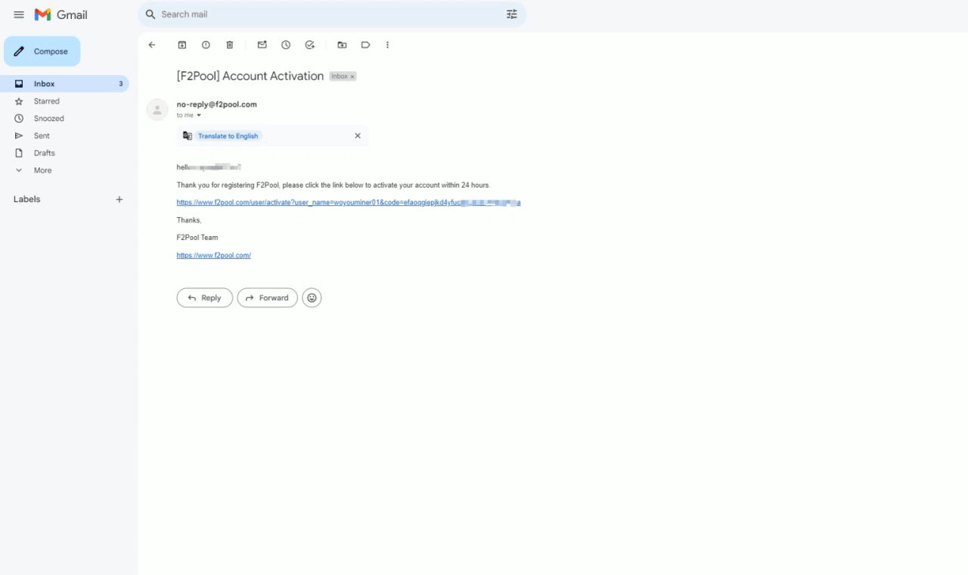This screenshot has width=968, height=575.
Task: Mark the email as unread
Action: tap(262, 45)
